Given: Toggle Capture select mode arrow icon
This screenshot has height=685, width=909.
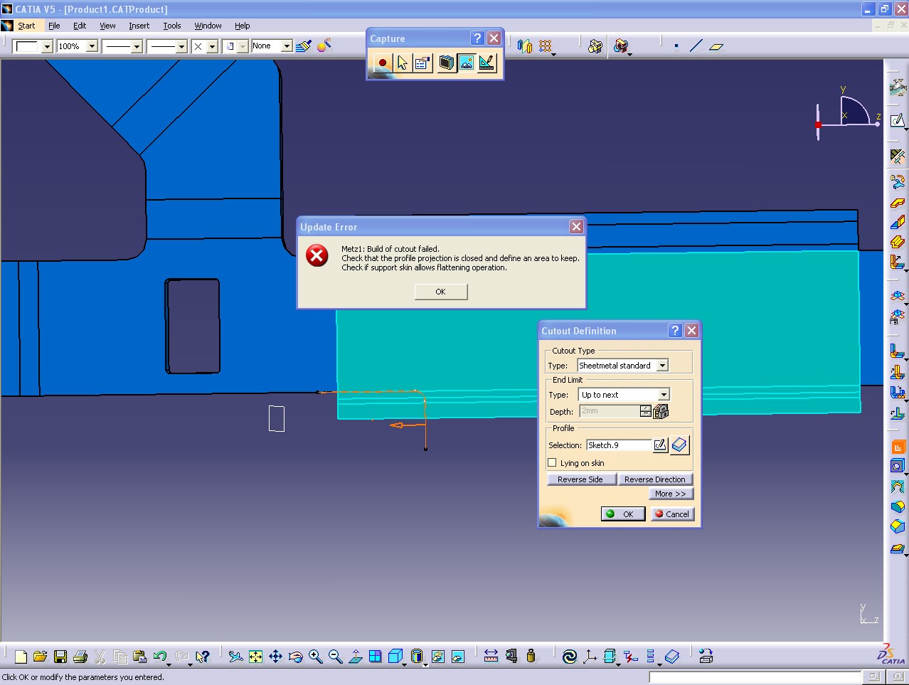Looking at the screenshot, I should (x=403, y=63).
